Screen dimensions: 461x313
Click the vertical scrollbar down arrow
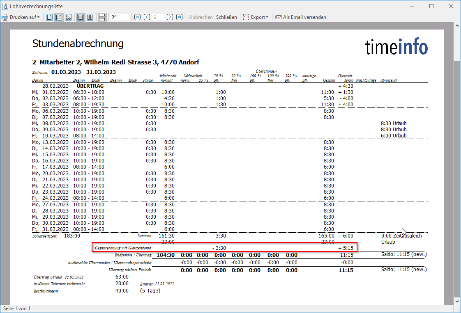tap(457, 302)
